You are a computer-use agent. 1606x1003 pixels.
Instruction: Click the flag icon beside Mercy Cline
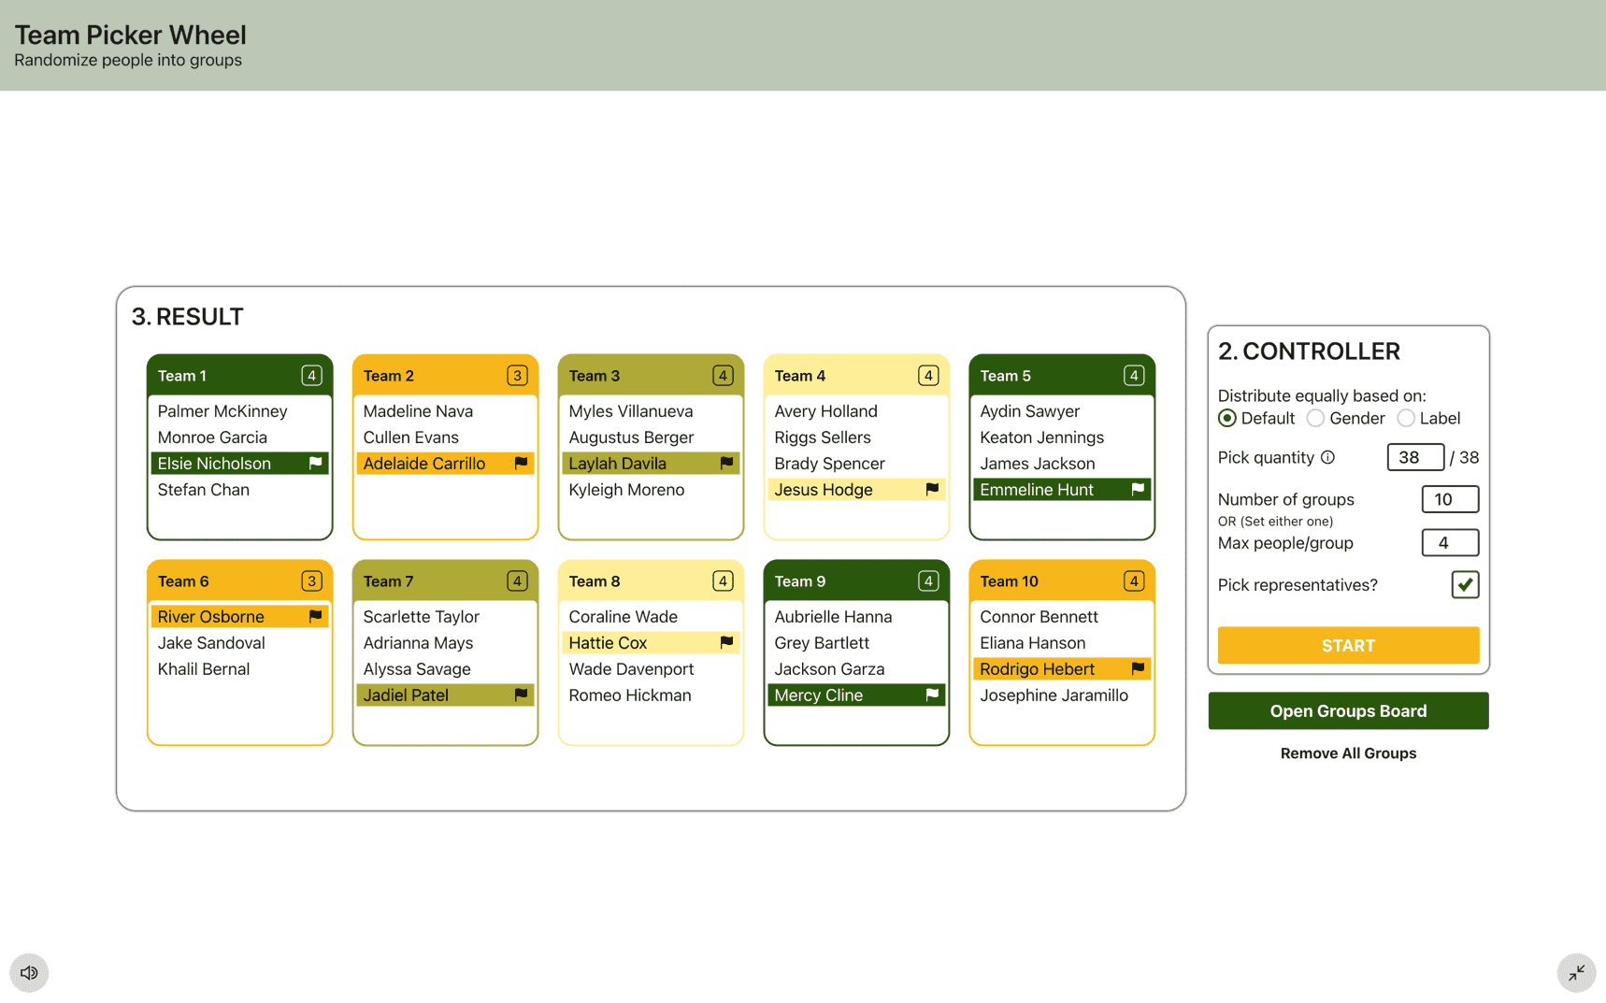pos(932,695)
